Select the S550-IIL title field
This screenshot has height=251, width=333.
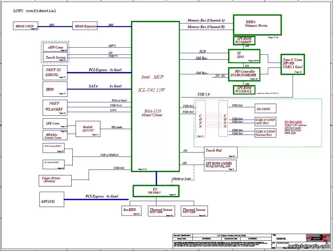[281, 239]
